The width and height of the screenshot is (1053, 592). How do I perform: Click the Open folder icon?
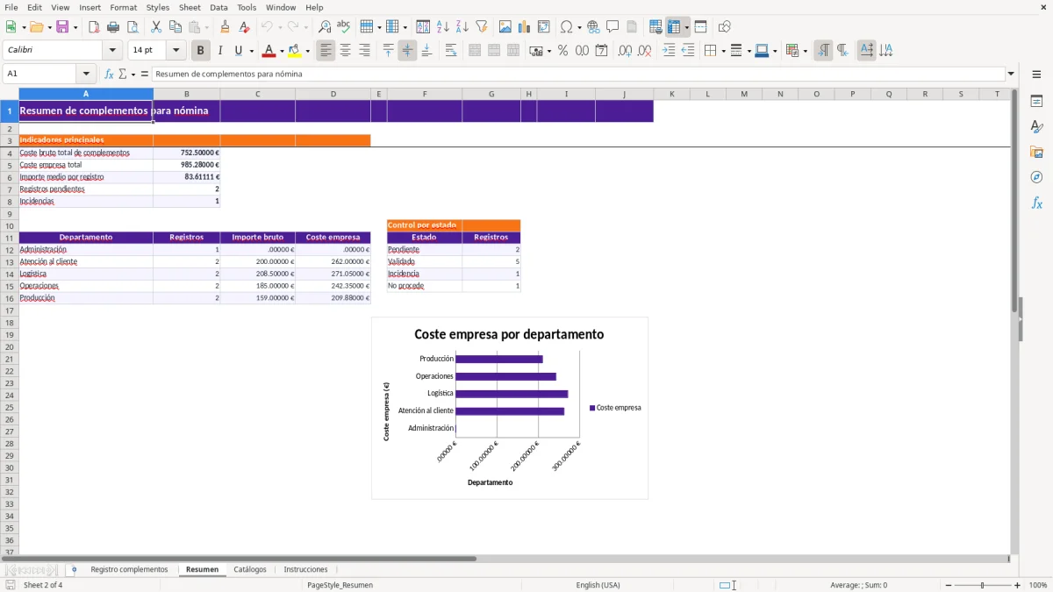point(35,27)
